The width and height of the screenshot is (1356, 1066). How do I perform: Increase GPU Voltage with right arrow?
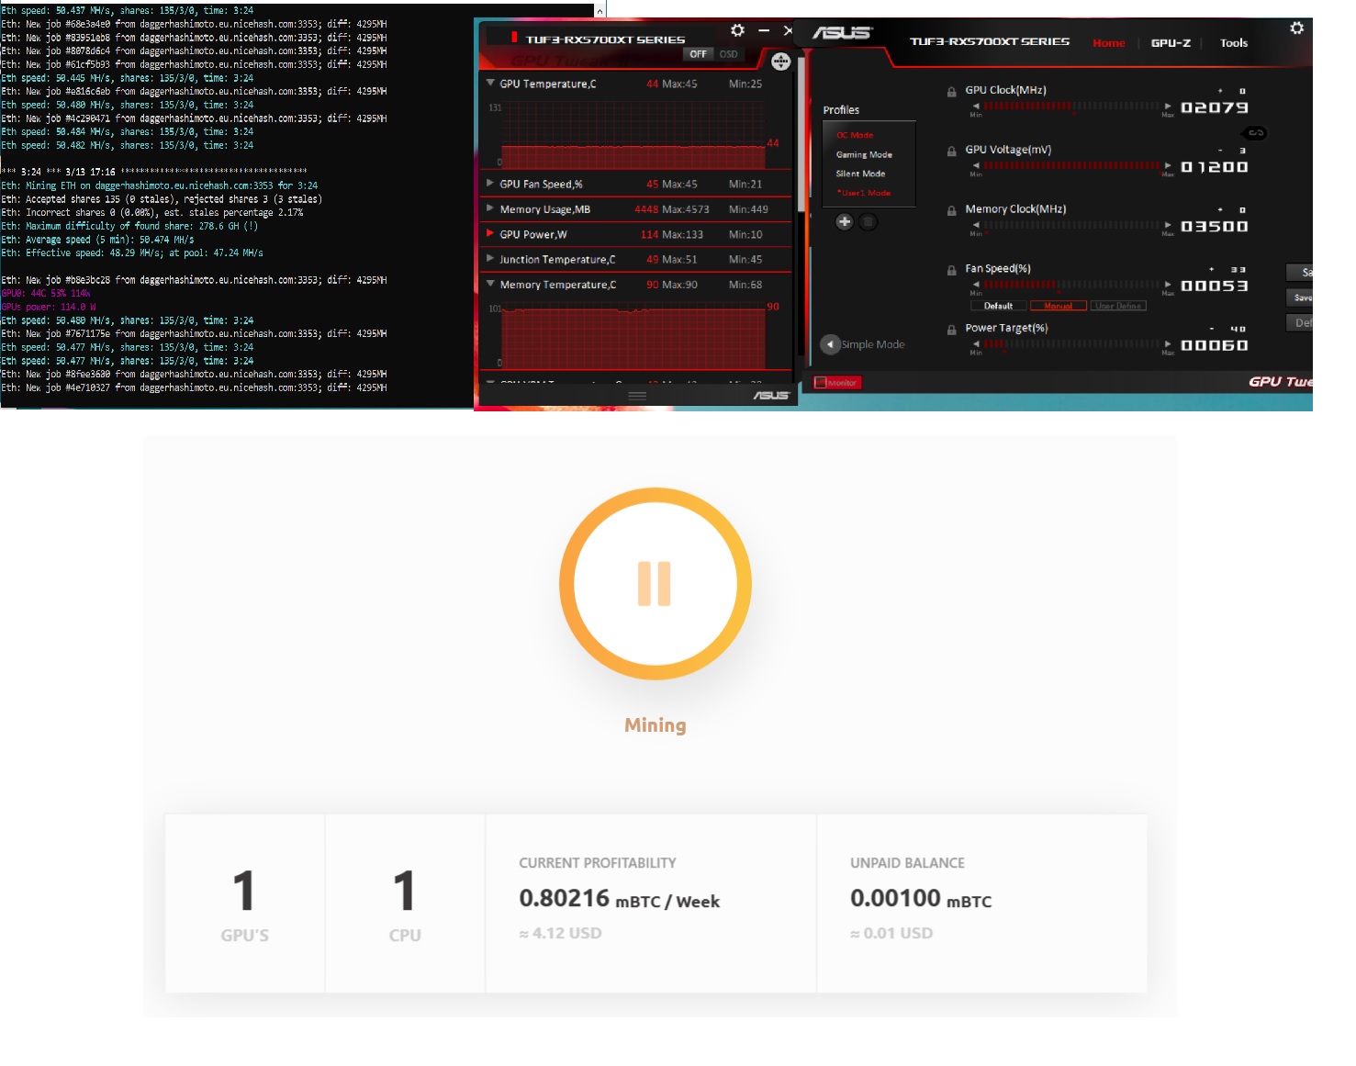pos(1168,166)
